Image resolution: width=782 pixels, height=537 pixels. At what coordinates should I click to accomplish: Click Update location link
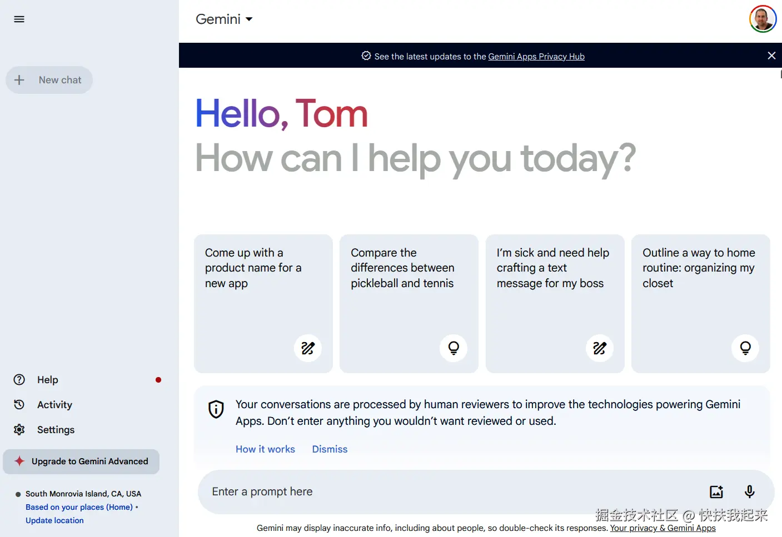[54, 520]
